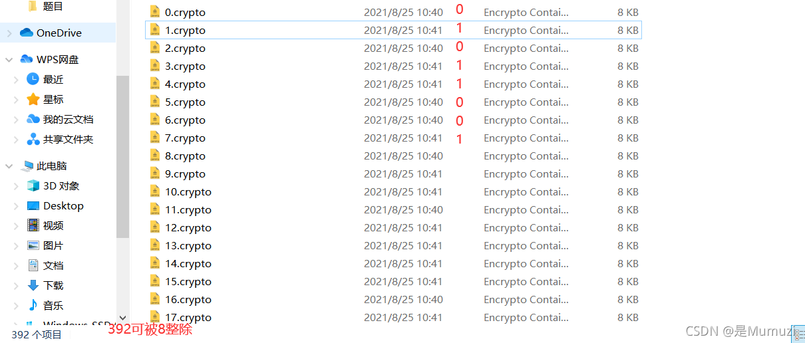
Task: Open 我的云文档 in the sidebar
Action: pos(68,119)
